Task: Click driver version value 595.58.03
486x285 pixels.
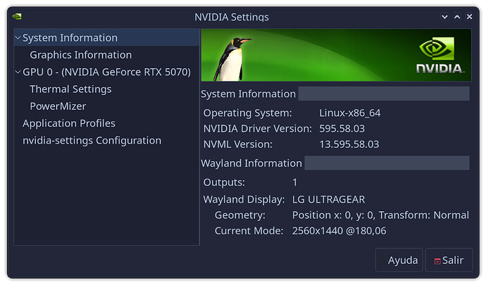Action: [x=342, y=129]
